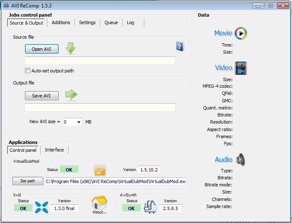292x223 pixels.
Task: Minimize the AVI ReComp window
Action: (x=258, y=5)
